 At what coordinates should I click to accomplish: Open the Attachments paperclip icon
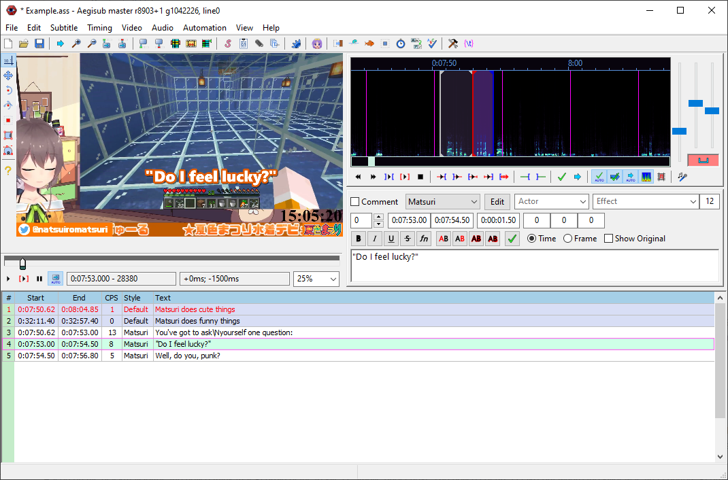click(259, 44)
